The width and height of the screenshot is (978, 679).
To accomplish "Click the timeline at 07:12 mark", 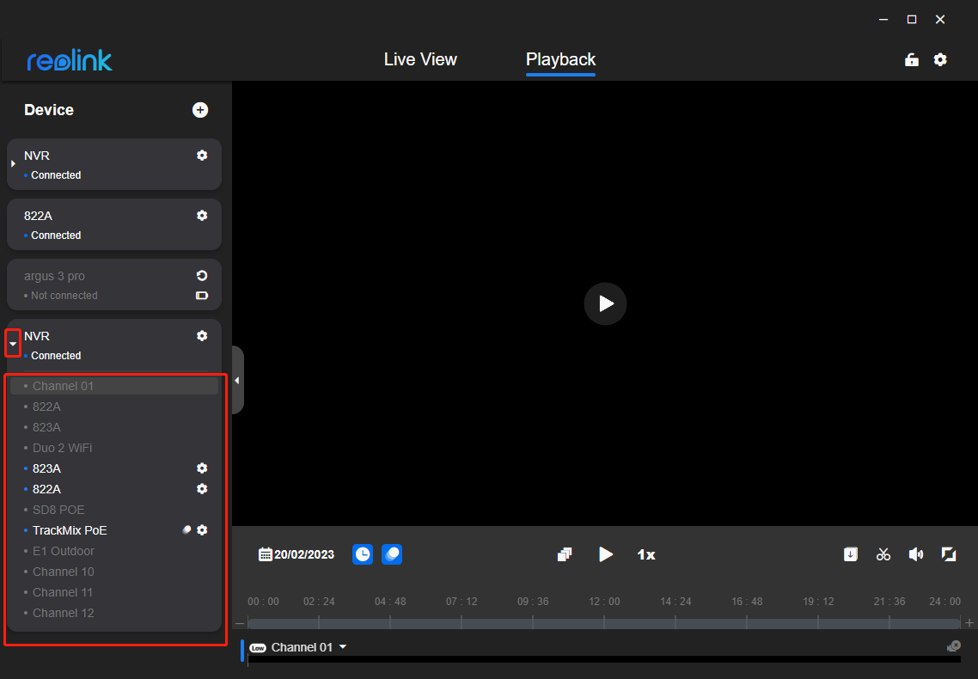I will click(x=461, y=623).
